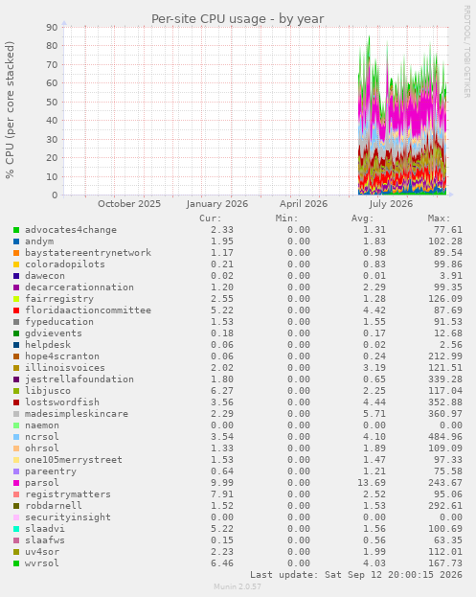Click the 'Cur:' column header
Image resolution: width=476 pixels, height=597 pixels.
click(211, 218)
